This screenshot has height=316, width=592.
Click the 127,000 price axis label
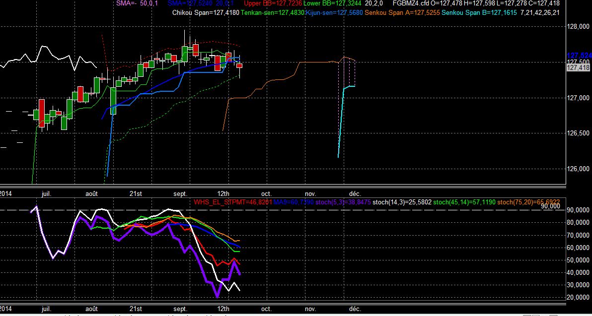(579, 98)
